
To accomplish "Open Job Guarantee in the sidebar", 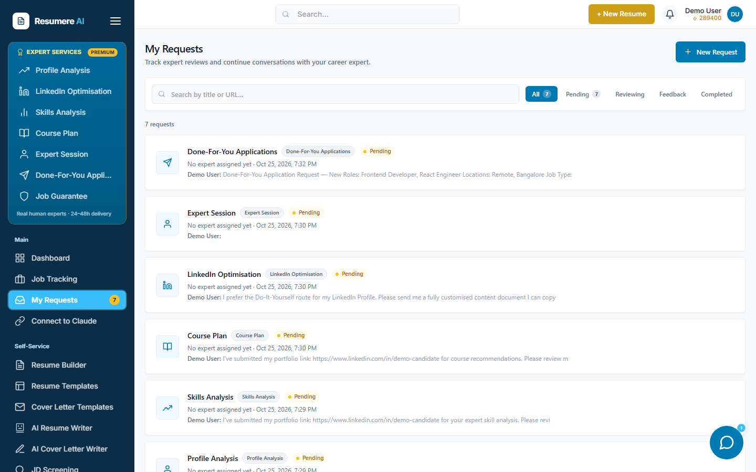I will pyautogui.click(x=67, y=196).
